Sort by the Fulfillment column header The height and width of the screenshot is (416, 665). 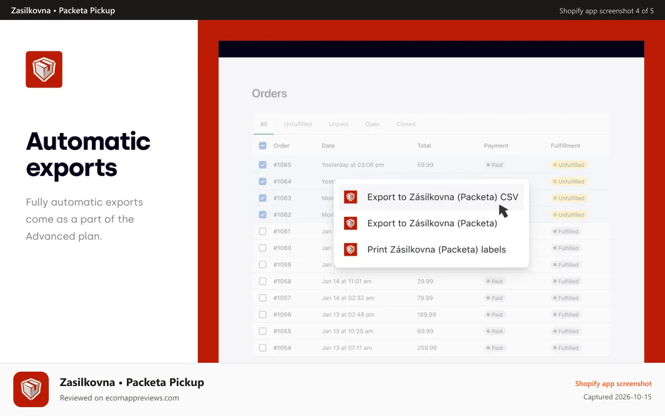coord(566,146)
